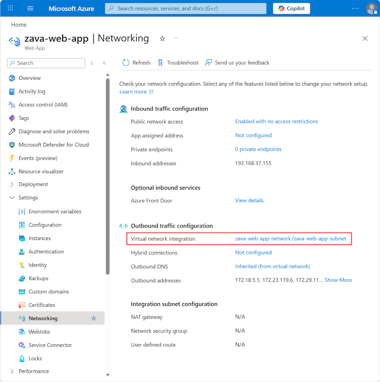
Task: Click the Authentication icon
Action: [22, 252]
